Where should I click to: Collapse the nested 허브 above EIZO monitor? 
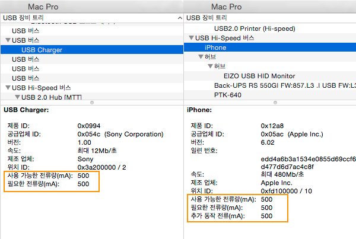[x=210, y=66]
